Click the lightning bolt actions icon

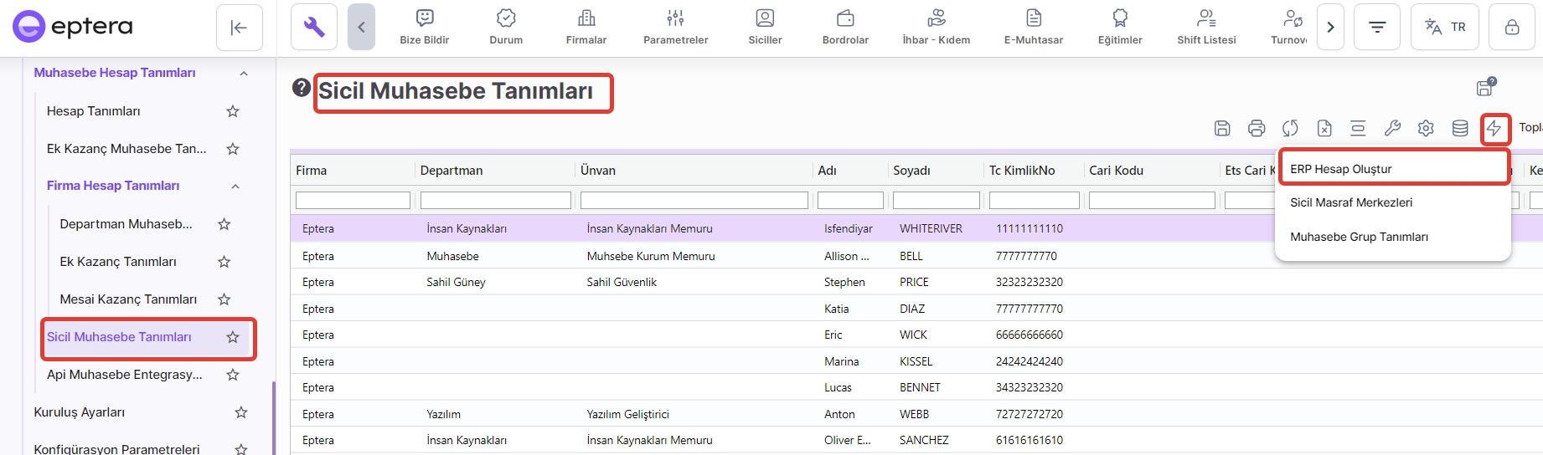pos(1494,128)
